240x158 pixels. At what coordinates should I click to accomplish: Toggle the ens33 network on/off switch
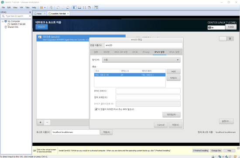(226, 39)
